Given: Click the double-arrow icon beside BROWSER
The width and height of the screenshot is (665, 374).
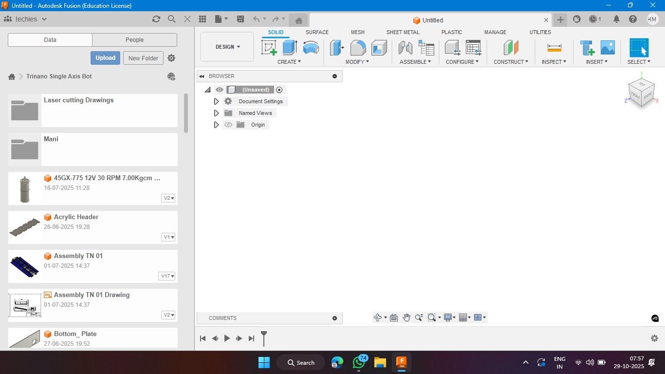Looking at the screenshot, I should coord(202,76).
